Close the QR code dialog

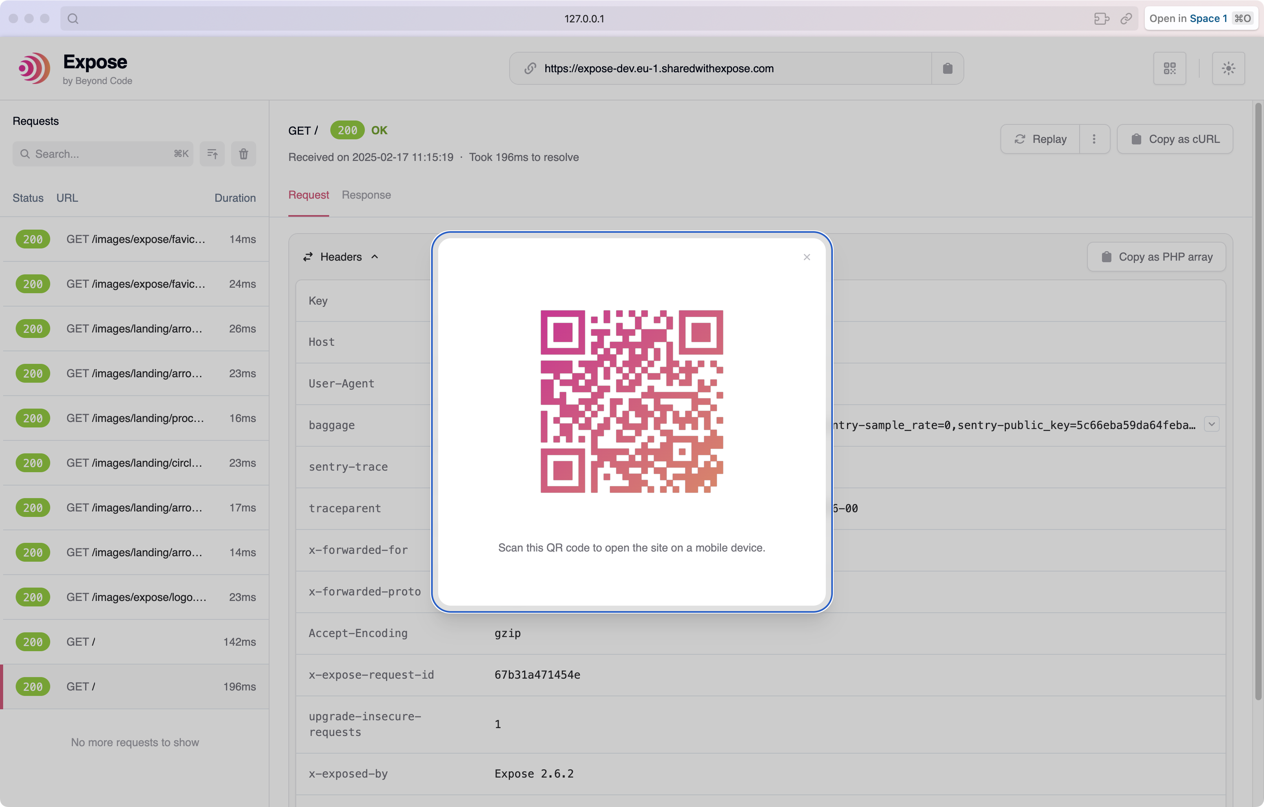pos(807,257)
